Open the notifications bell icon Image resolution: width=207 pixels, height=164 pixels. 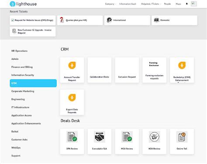tap(187, 4)
